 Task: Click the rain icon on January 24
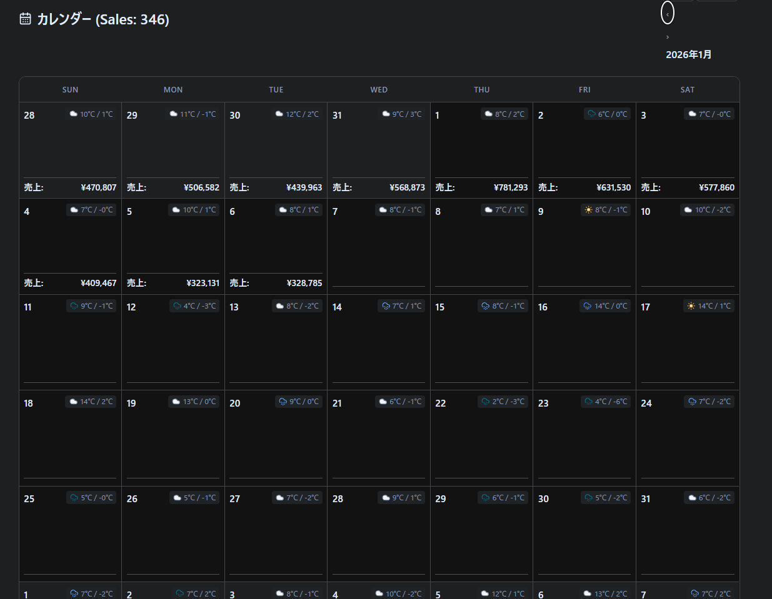(x=692, y=402)
